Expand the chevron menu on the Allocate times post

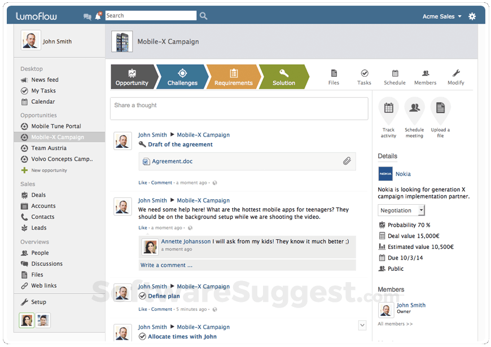(362, 326)
